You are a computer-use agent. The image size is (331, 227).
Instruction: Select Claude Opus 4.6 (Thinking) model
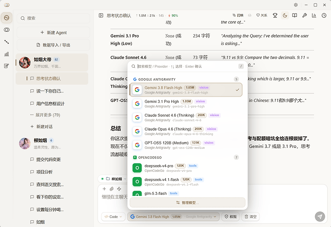pos(186,131)
